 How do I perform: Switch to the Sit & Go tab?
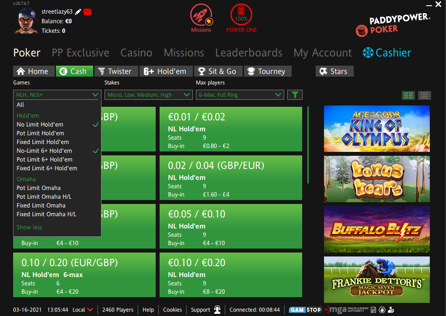[217, 71]
